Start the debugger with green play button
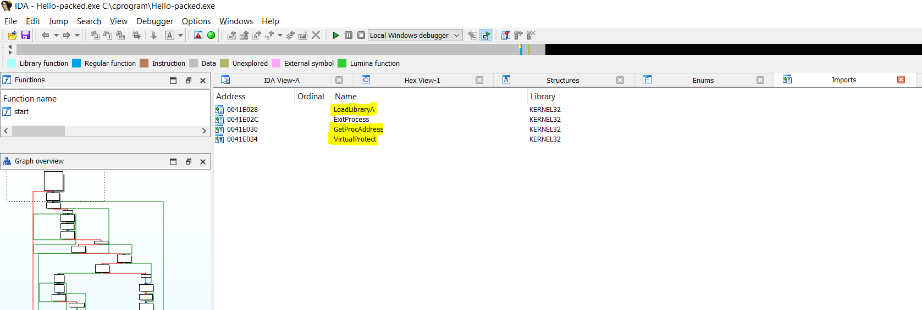The width and height of the screenshot is (922, 310). coord(335,35)
